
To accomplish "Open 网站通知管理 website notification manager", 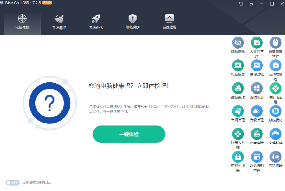I will 257,156.
